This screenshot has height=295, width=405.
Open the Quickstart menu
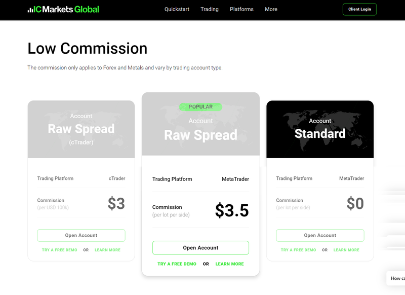pyautogui.click(x=177, y=9)
